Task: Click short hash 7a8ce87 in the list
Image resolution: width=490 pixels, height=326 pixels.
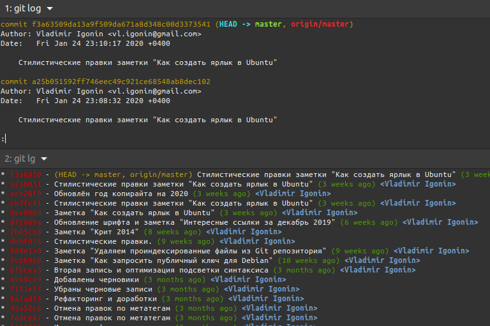Action: (26, 318)
